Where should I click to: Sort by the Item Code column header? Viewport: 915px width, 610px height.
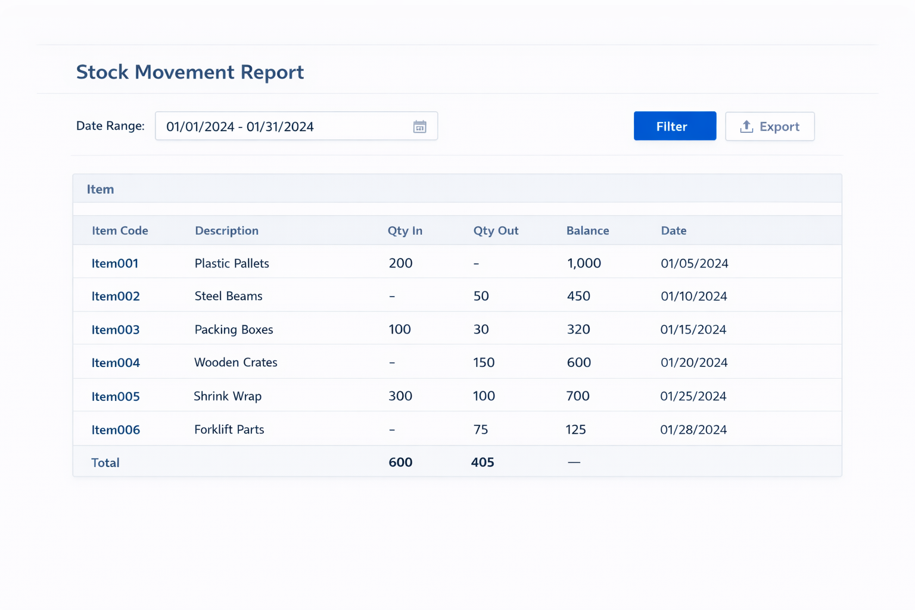[x=120, y=231]
